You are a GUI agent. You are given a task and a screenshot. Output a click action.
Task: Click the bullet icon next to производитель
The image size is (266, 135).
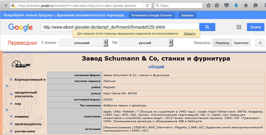[11, 124]
